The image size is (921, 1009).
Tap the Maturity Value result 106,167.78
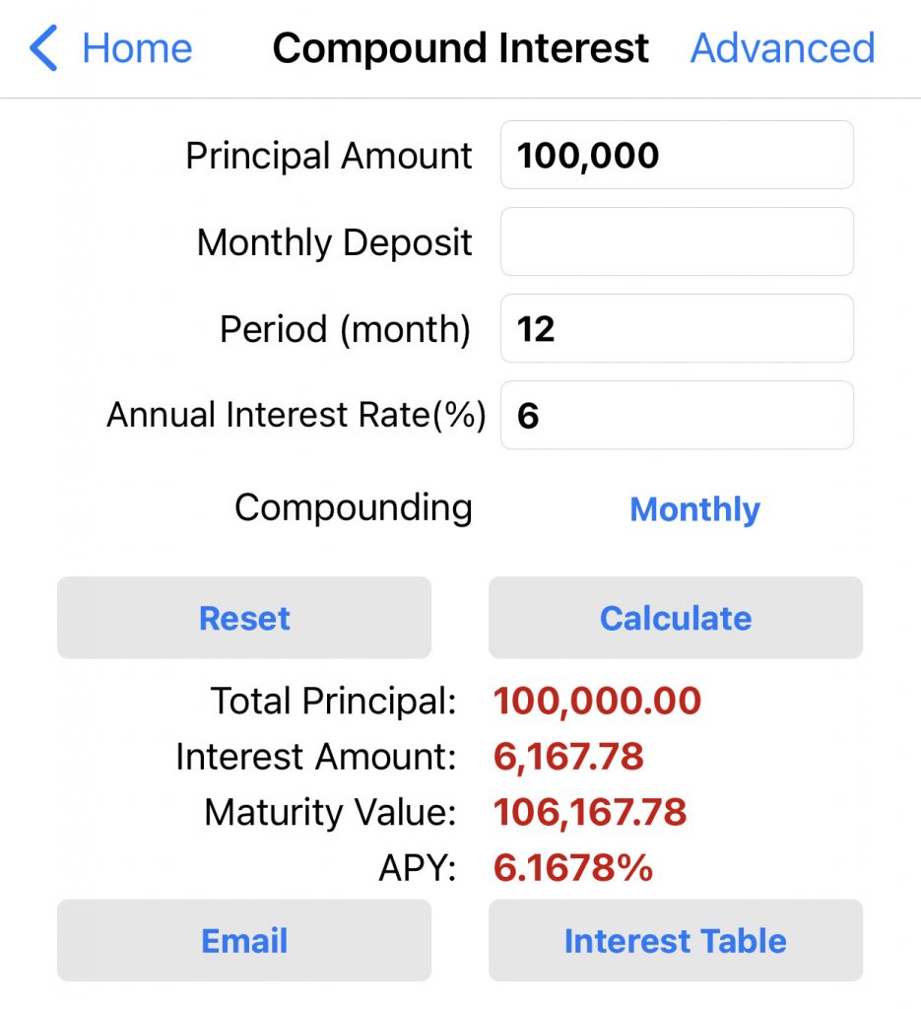point(589,813)
